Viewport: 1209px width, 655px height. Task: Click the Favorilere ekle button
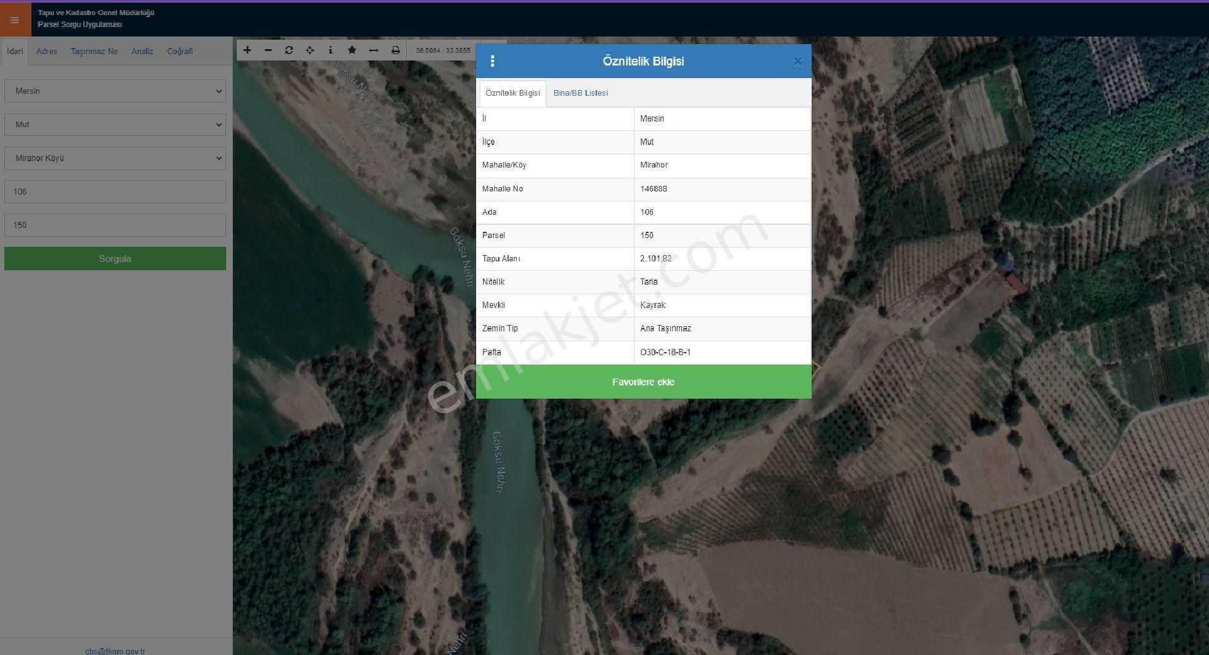pos(643,382)
